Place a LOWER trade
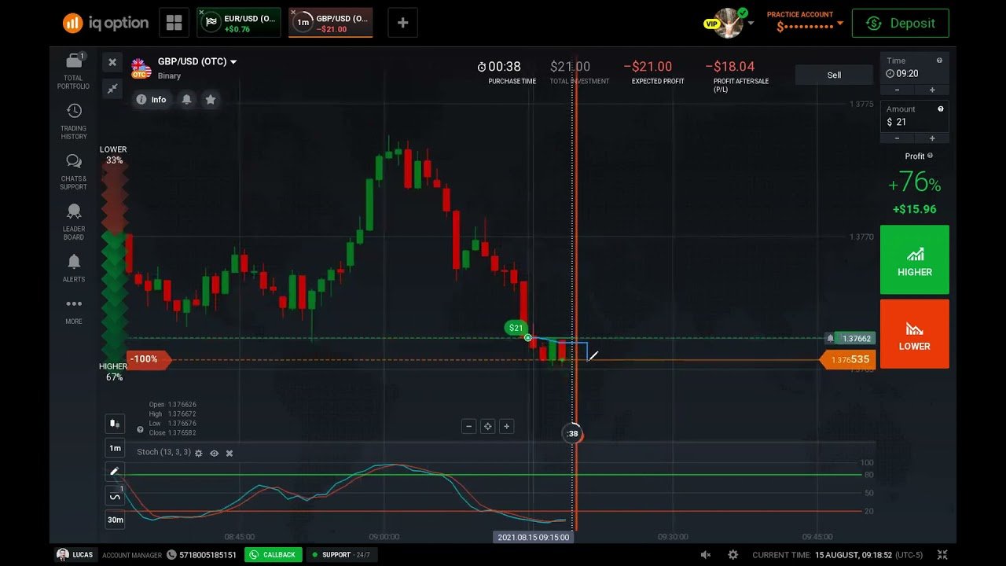 [915, 334]
